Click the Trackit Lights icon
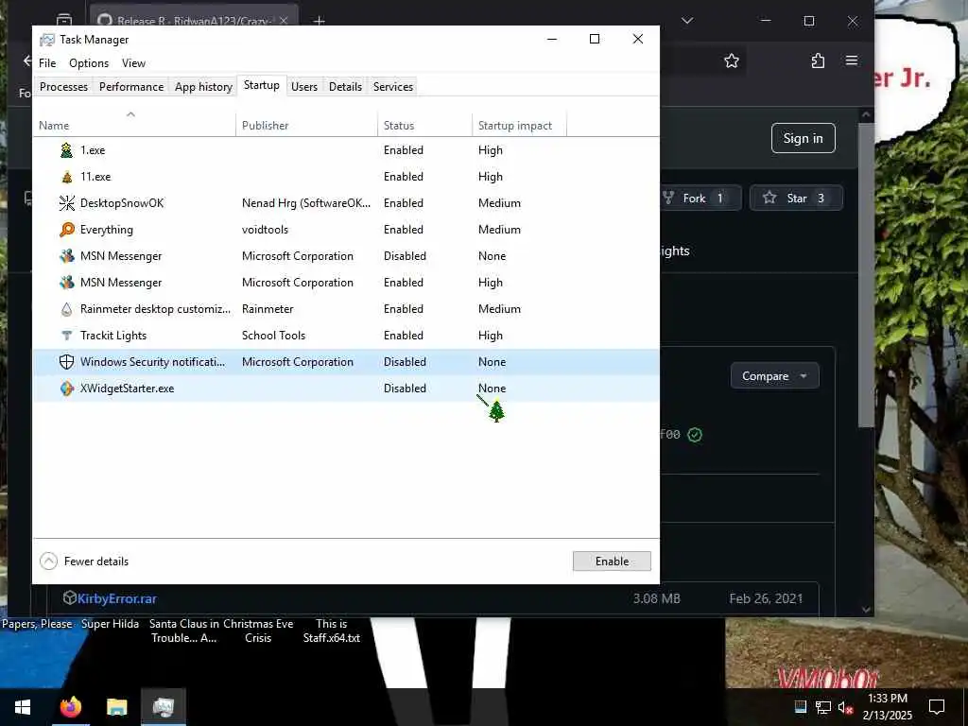 67,336
